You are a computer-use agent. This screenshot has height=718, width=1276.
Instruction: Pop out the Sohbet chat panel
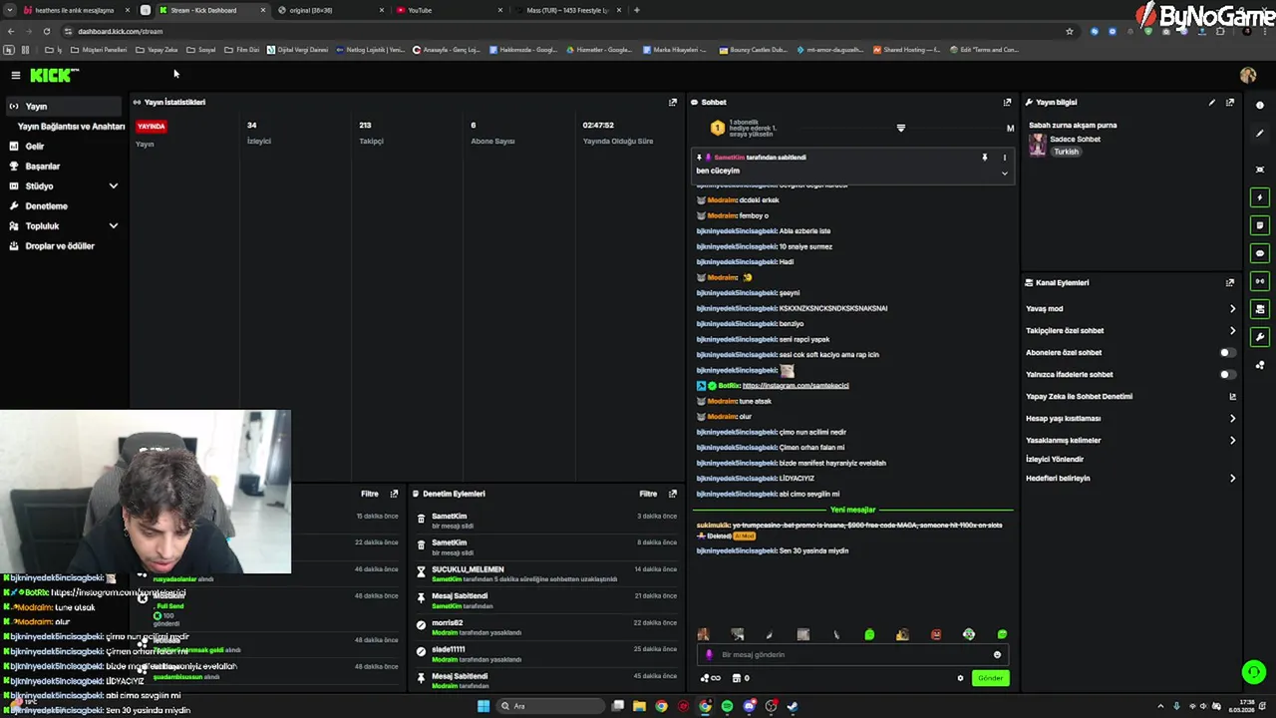click(x=1007, y=102)
